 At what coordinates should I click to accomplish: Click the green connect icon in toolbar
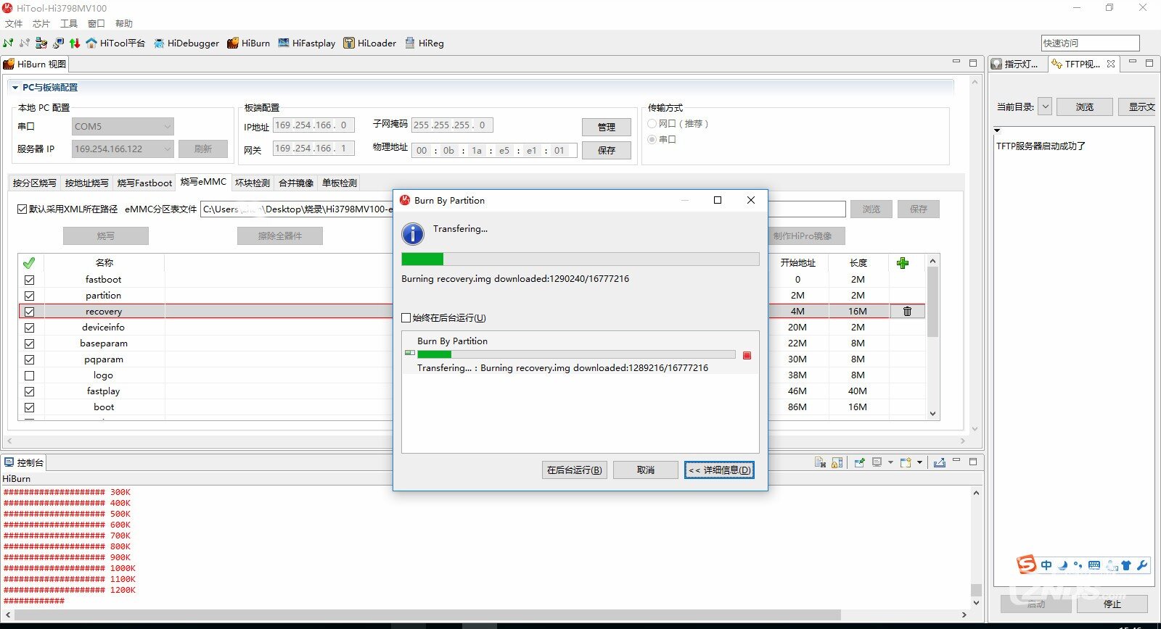tap(8, 43)
